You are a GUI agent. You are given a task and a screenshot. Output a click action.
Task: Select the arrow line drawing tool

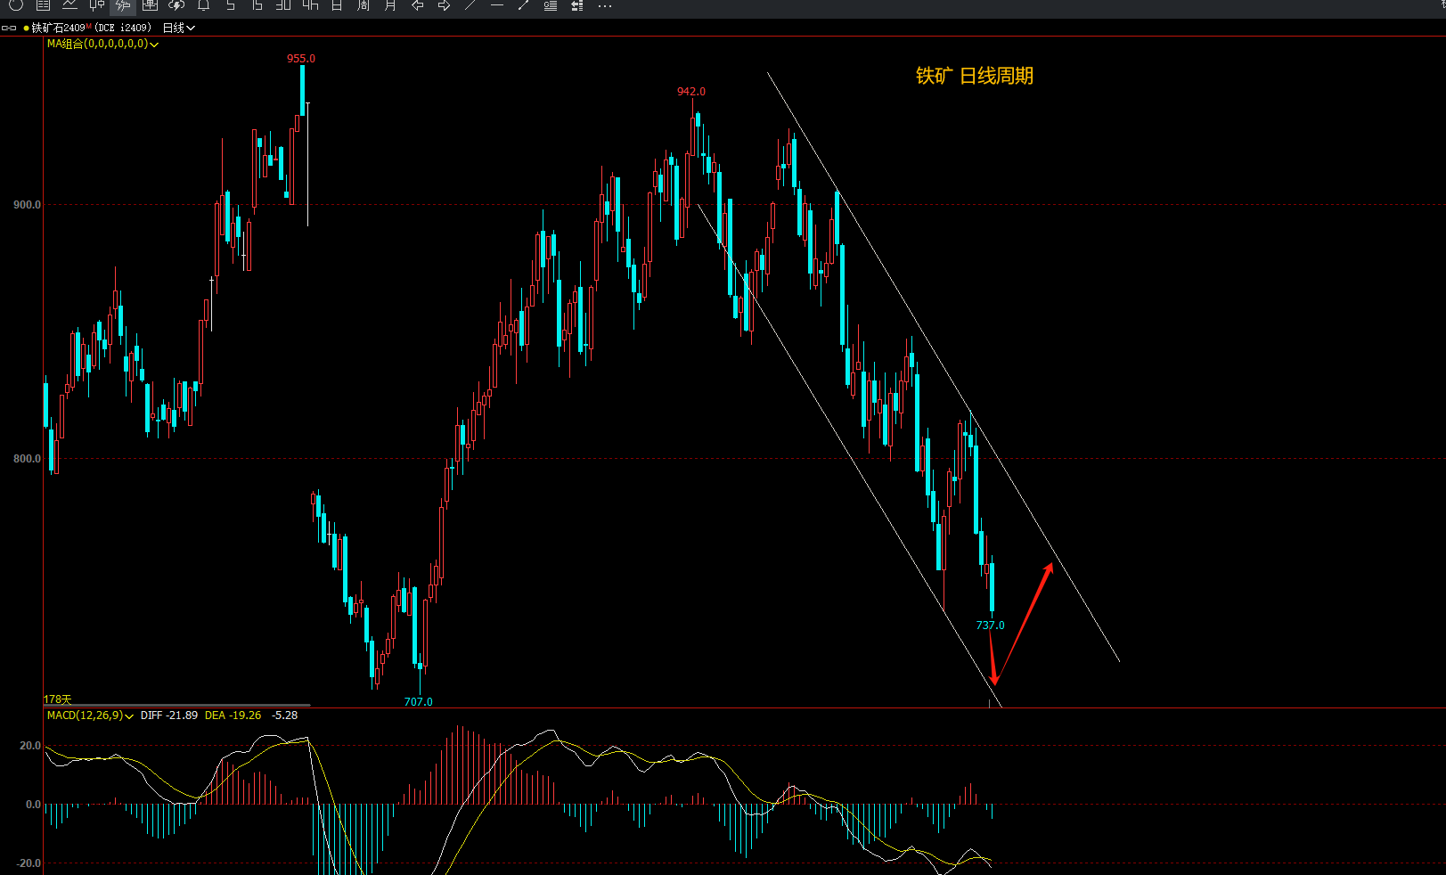click(x=524, y=5)
